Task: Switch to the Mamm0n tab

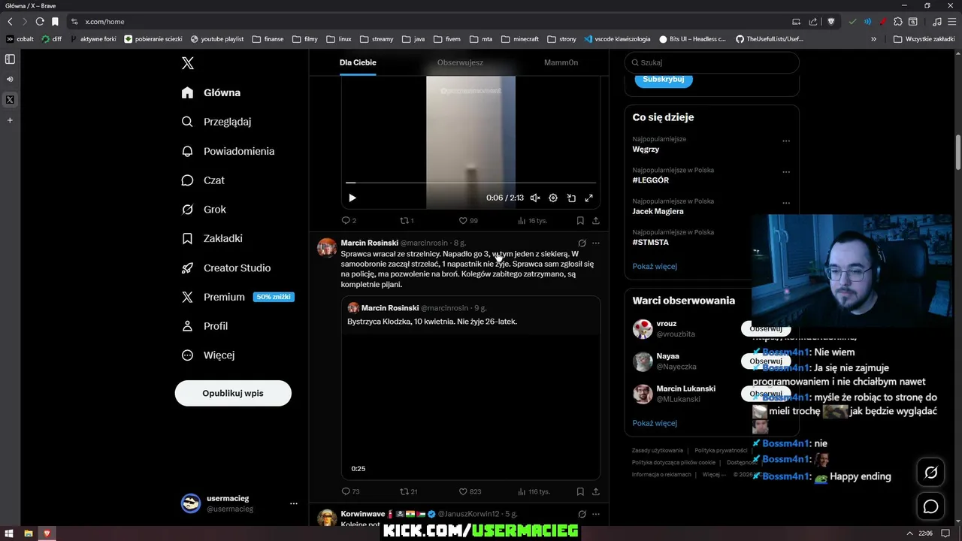Action: 561,62
